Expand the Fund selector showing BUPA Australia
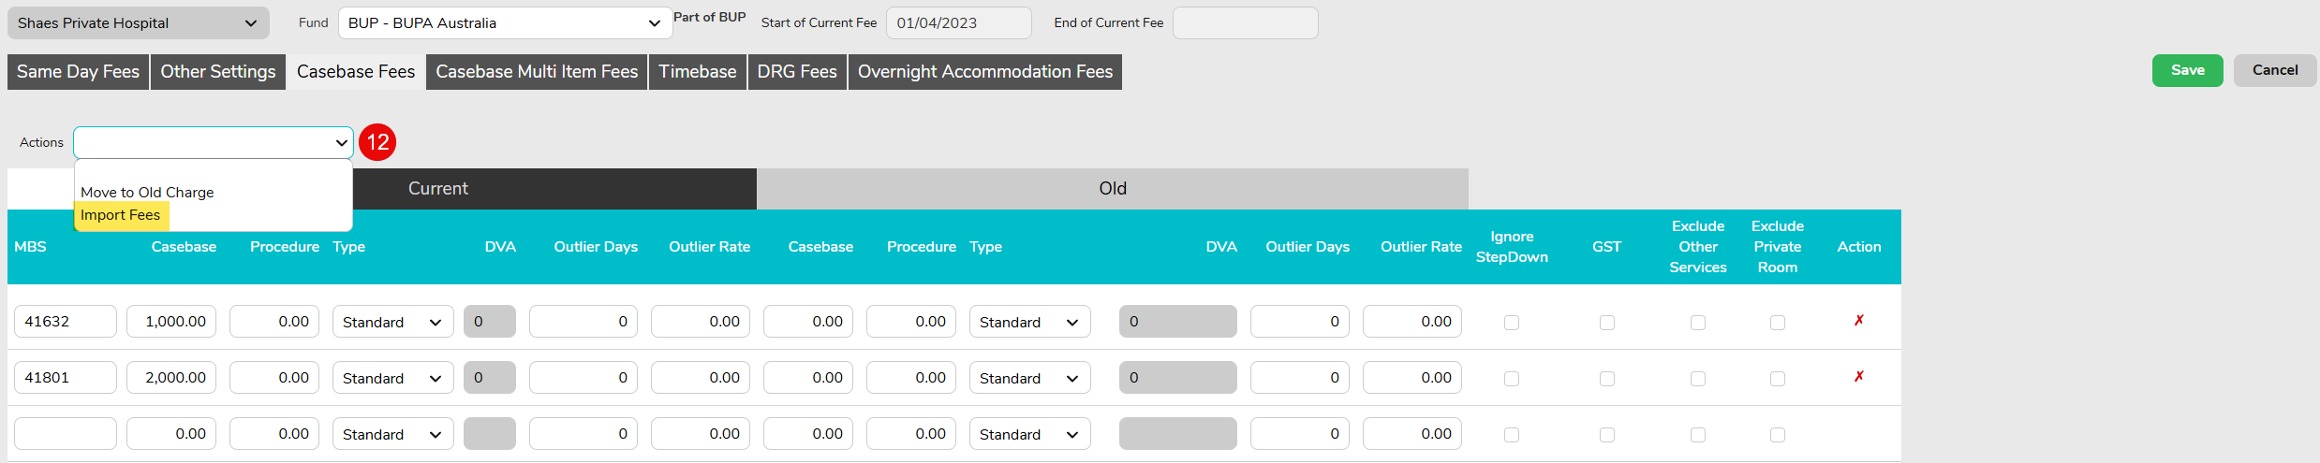 coord(504,23)
